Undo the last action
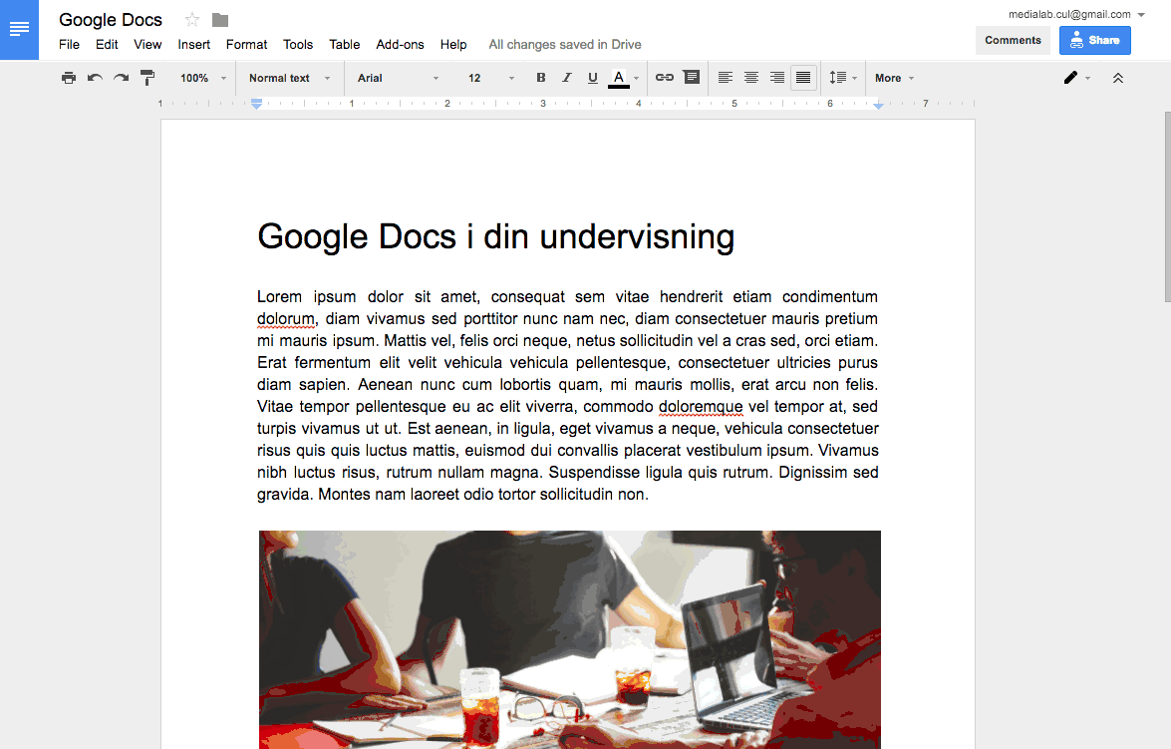The width and height of the screenshot is (1171, 749). pos(95,78)
